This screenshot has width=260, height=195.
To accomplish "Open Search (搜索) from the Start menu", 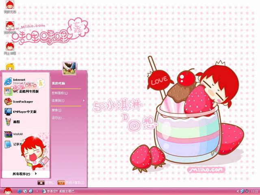I will [56, 110].
